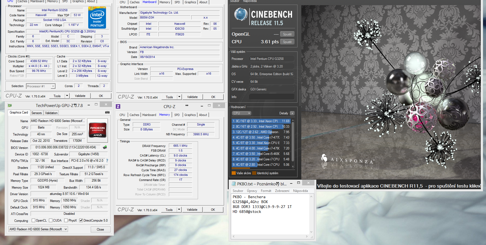Viewport: 486px width, 245px height.
Task: Open the Nápověda menu in Cinebench
Action: (250, 1)
